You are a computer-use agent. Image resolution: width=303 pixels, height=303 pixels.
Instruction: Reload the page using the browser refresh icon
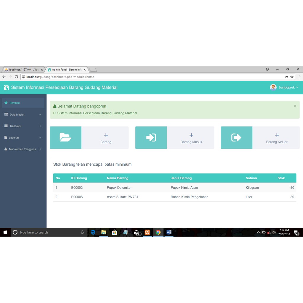16,77
